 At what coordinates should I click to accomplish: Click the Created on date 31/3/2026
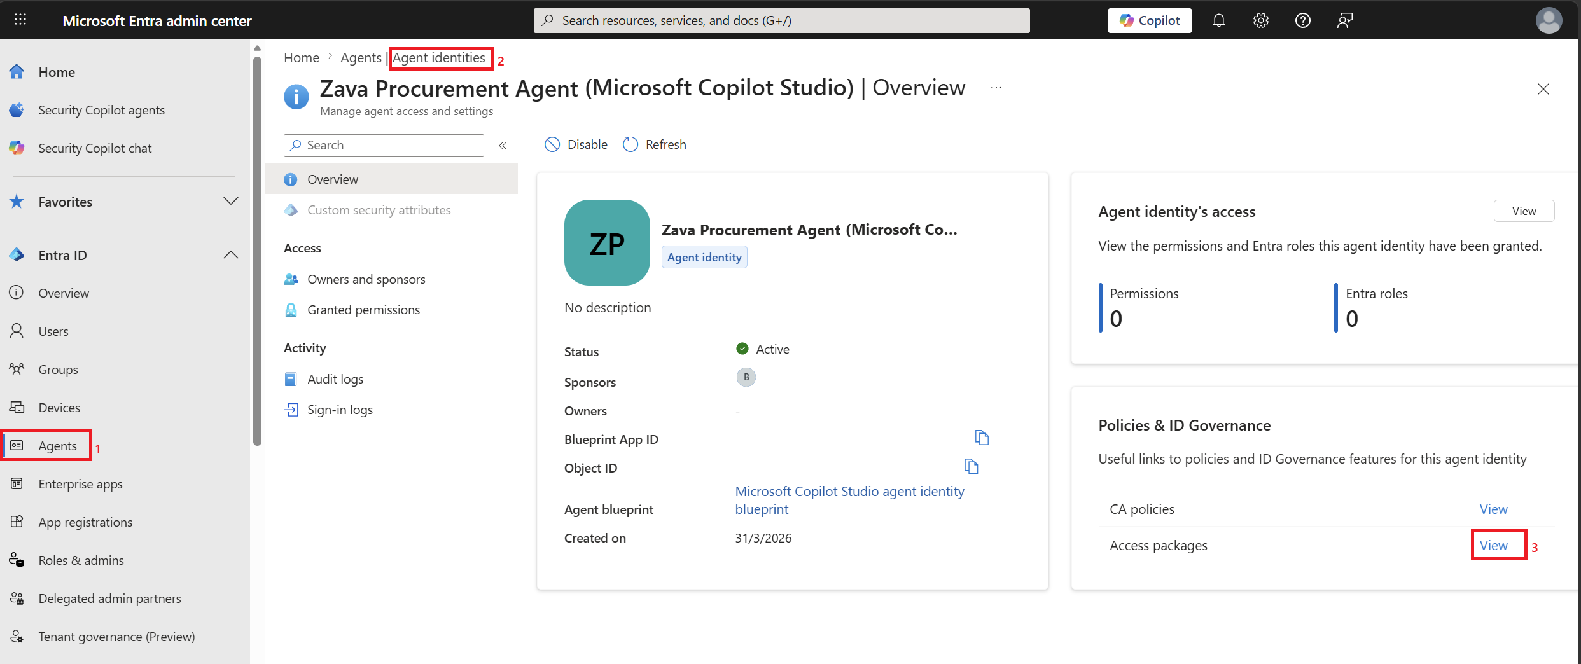coord(763,538)
